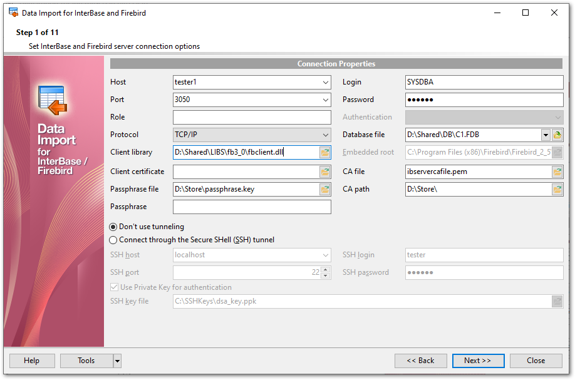Open the Tools menu arrow
575x380 pixels.
click(x=117, y=361)
